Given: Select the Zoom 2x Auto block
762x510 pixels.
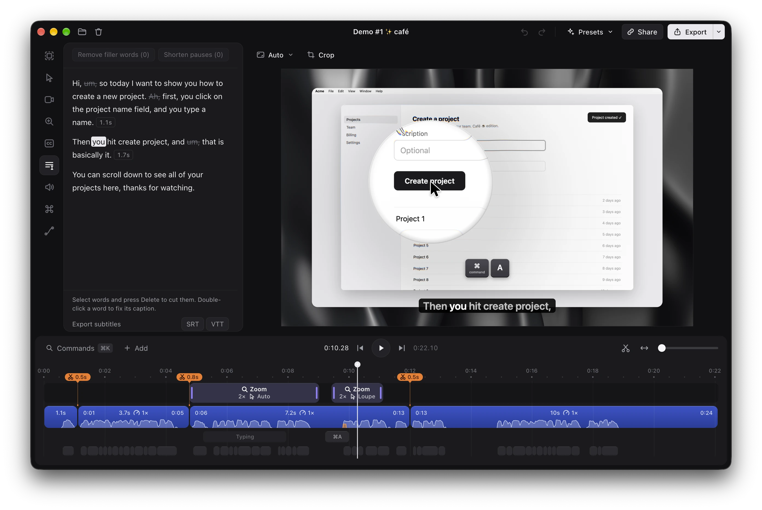Looking at the screenshot, I should pyautogui.click(x=254, y=393).
